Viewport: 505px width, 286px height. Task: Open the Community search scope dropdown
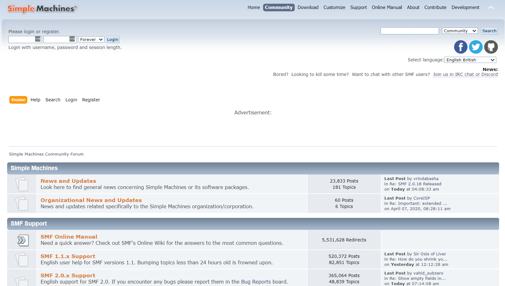(460, 31)
